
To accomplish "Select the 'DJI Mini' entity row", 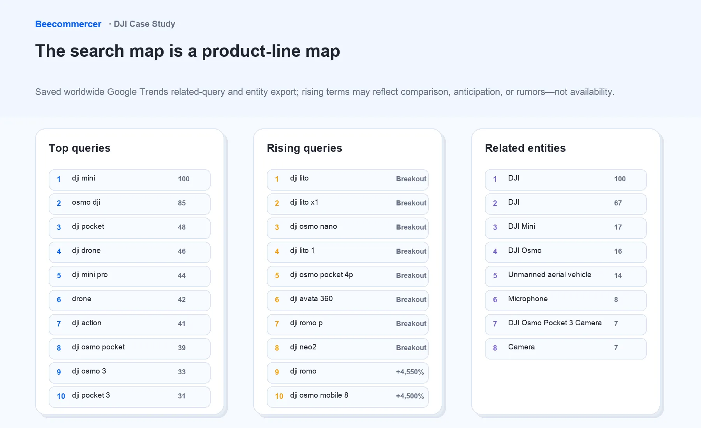I will [x=566, y=228].
